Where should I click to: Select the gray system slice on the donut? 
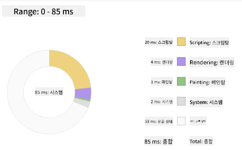[82, 103]
